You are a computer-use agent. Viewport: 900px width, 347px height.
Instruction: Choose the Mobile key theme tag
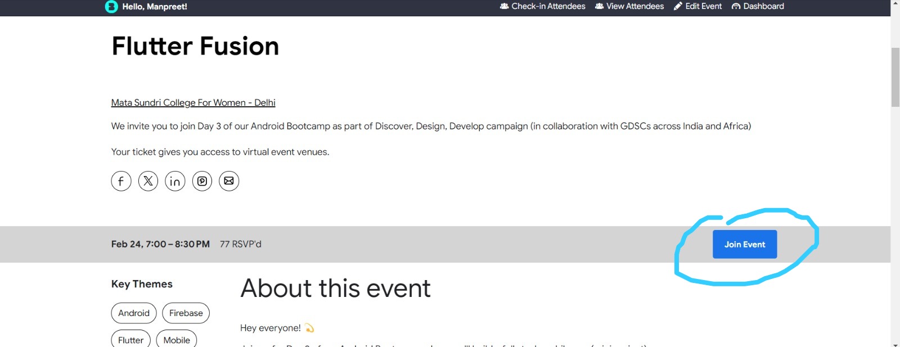pyautogui.click(x=177, y=340)
